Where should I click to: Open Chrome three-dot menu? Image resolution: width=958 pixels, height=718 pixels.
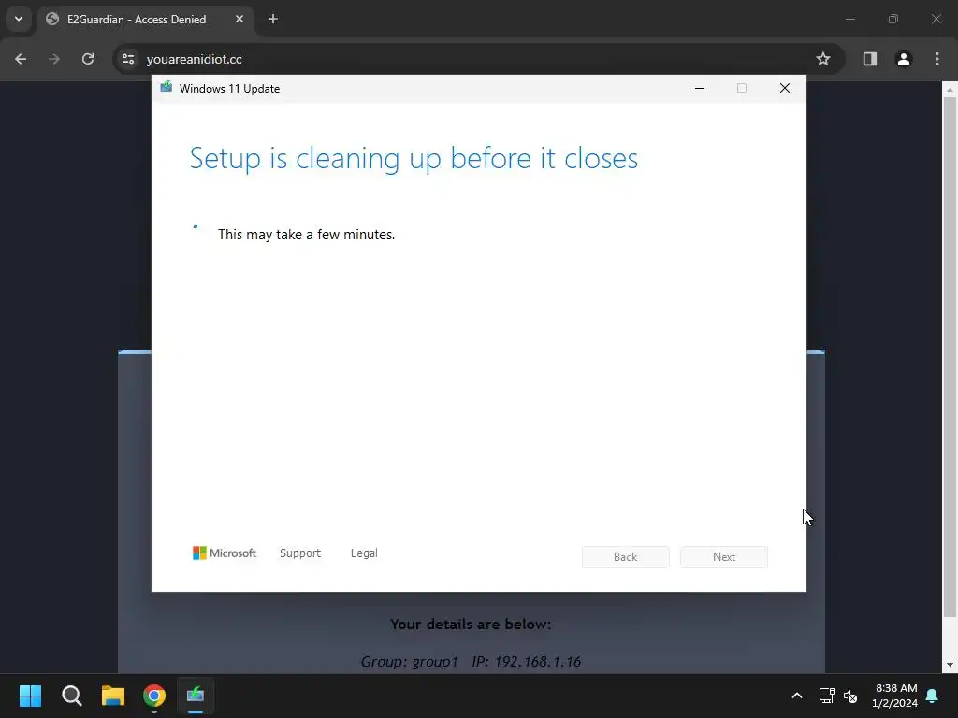[x=937, y=59]
